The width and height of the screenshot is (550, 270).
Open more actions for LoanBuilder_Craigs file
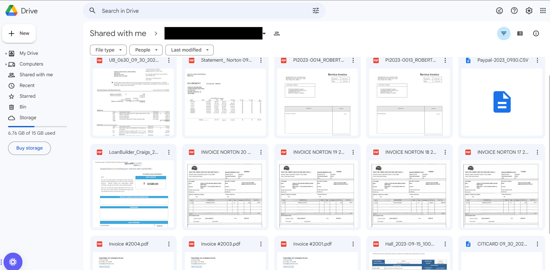169,152
